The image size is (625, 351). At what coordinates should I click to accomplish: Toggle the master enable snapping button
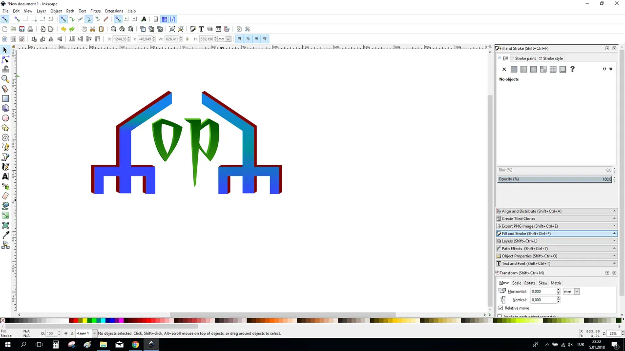(x=5, y=19)
